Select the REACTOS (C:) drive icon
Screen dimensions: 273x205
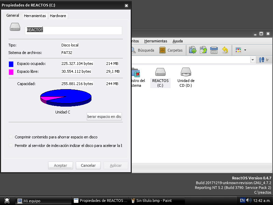pyautogui.click(x=160, y=78)
